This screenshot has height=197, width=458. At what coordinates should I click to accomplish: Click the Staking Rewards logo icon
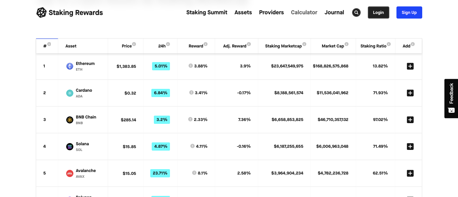(42, 12)
